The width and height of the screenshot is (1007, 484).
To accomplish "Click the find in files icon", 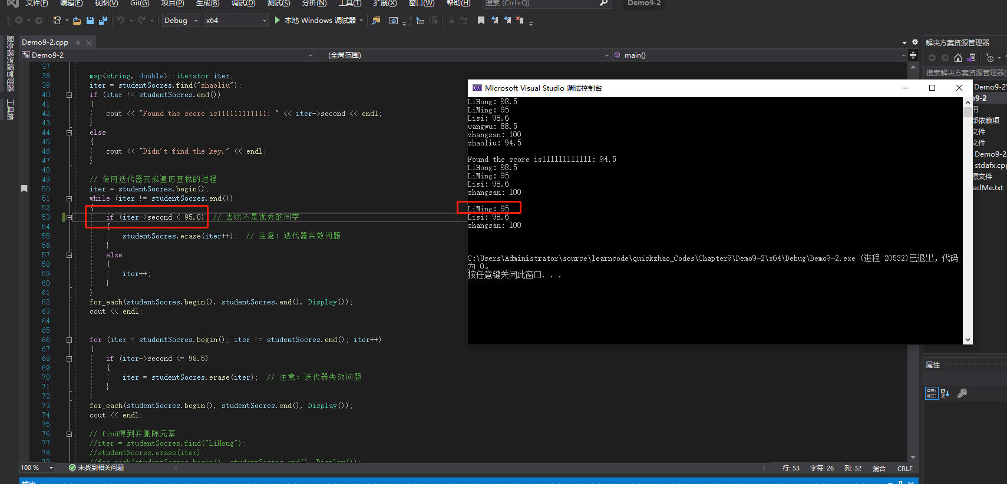I will pyautogui.click(x=376, y=21).
